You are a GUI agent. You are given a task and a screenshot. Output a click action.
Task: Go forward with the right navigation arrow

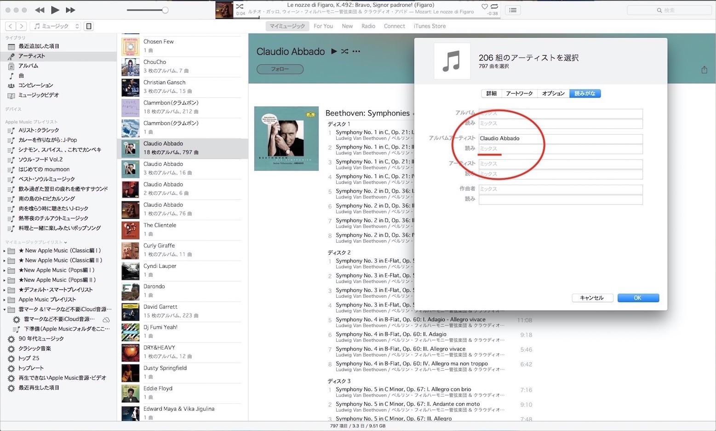[21, 26]
